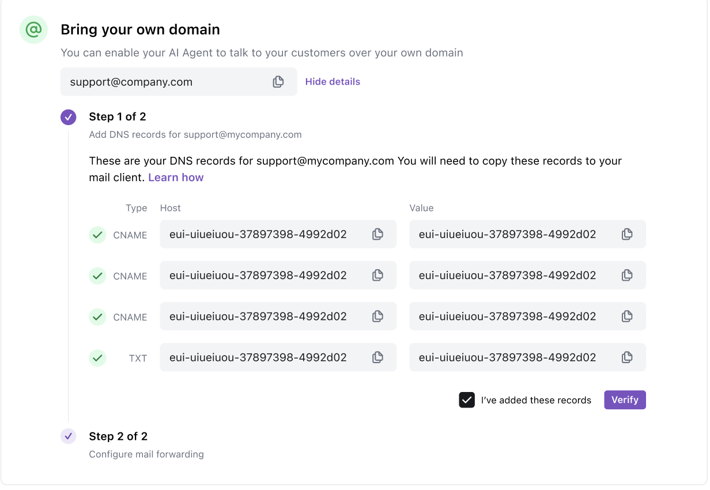Click the first CNAME value field
The width and height of the screenshot is (710, 490).
click(508, 234)
